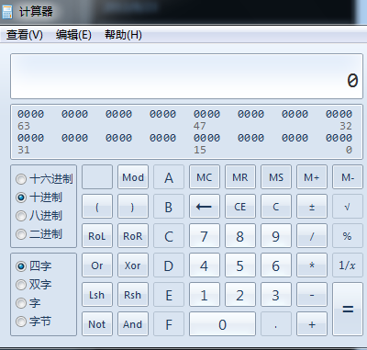Click the calculator icon in title bar
Screen dimensions: 367x350
[6, 12]
